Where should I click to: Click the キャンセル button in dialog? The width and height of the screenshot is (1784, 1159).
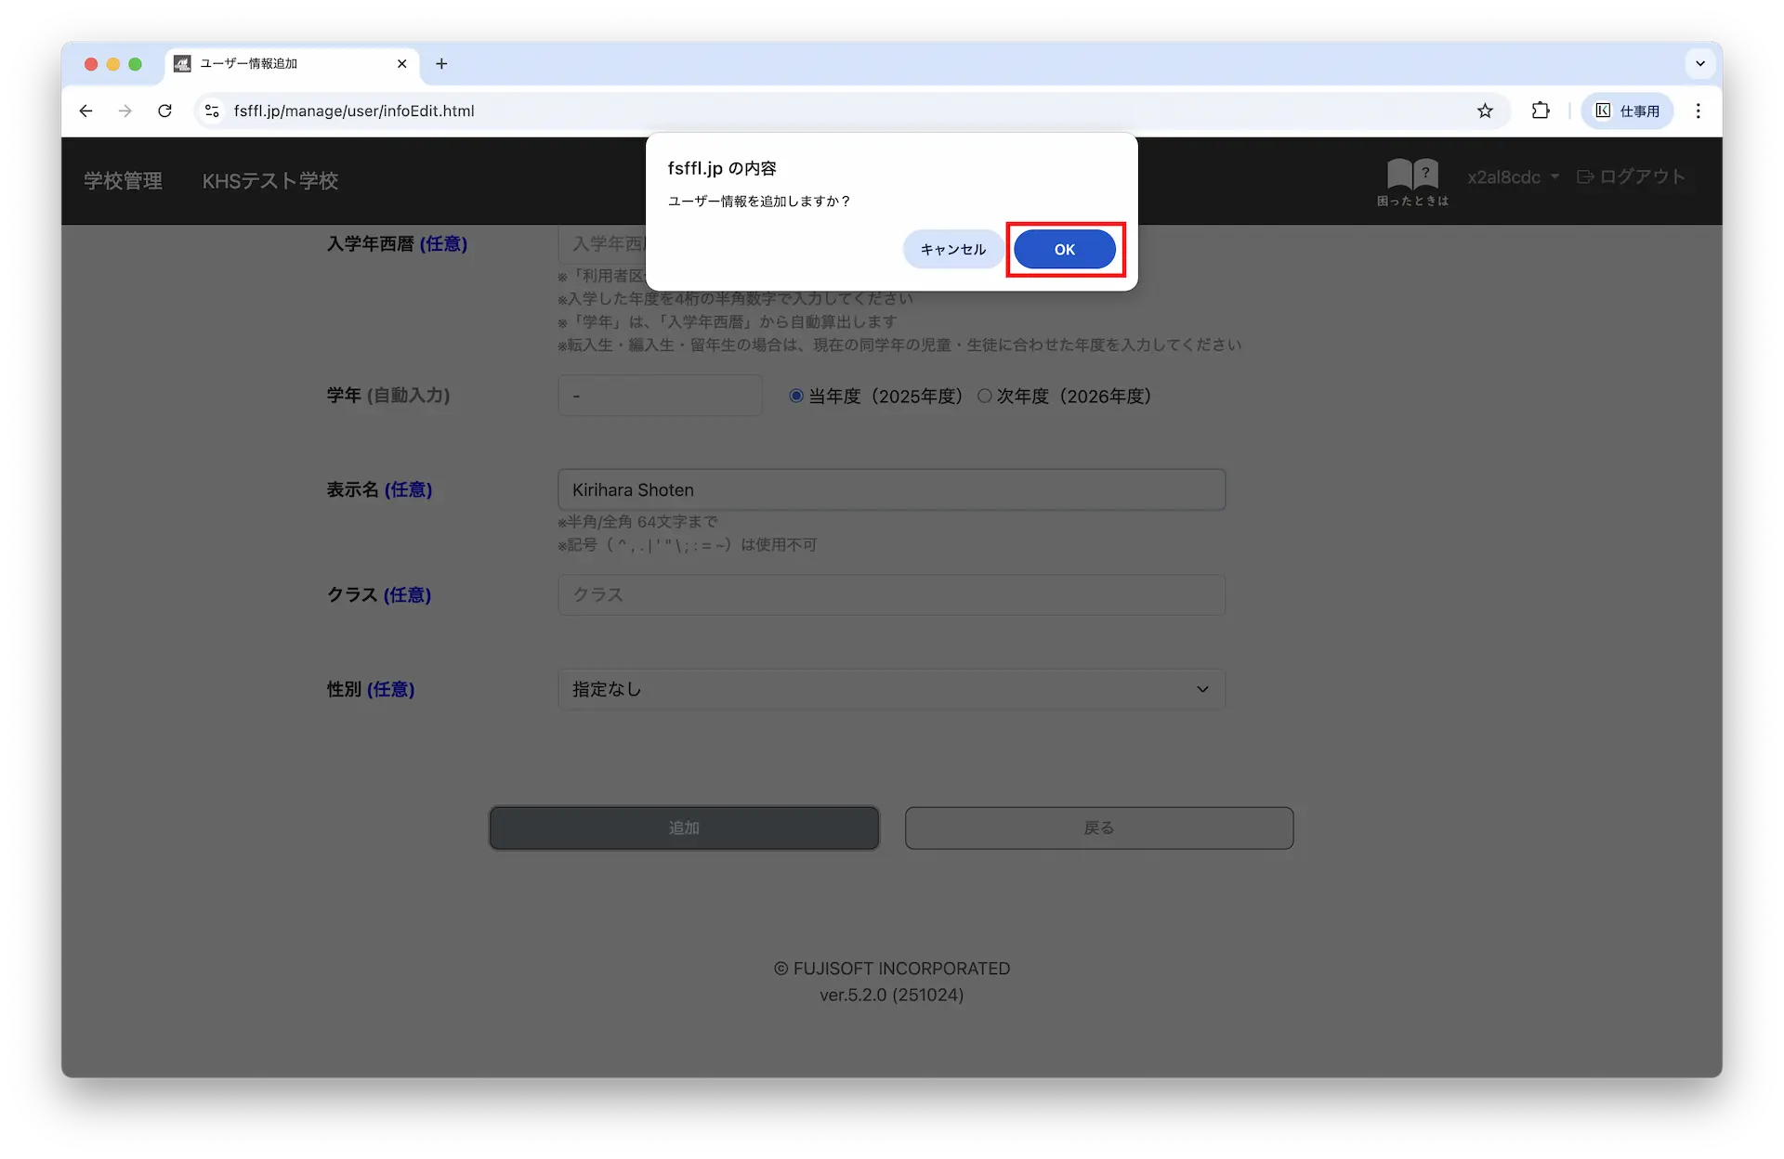pyautogui.click(x=952, y=249)
